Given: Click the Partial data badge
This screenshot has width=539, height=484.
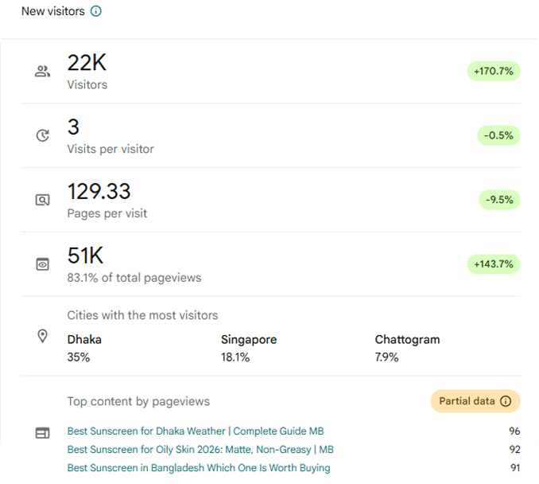Looking at the screenshot, I should [x=475, y=401].
